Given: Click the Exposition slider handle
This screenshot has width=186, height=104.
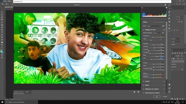Looking at the screenshot, I should pyautogui.click(x=153, y=45).
